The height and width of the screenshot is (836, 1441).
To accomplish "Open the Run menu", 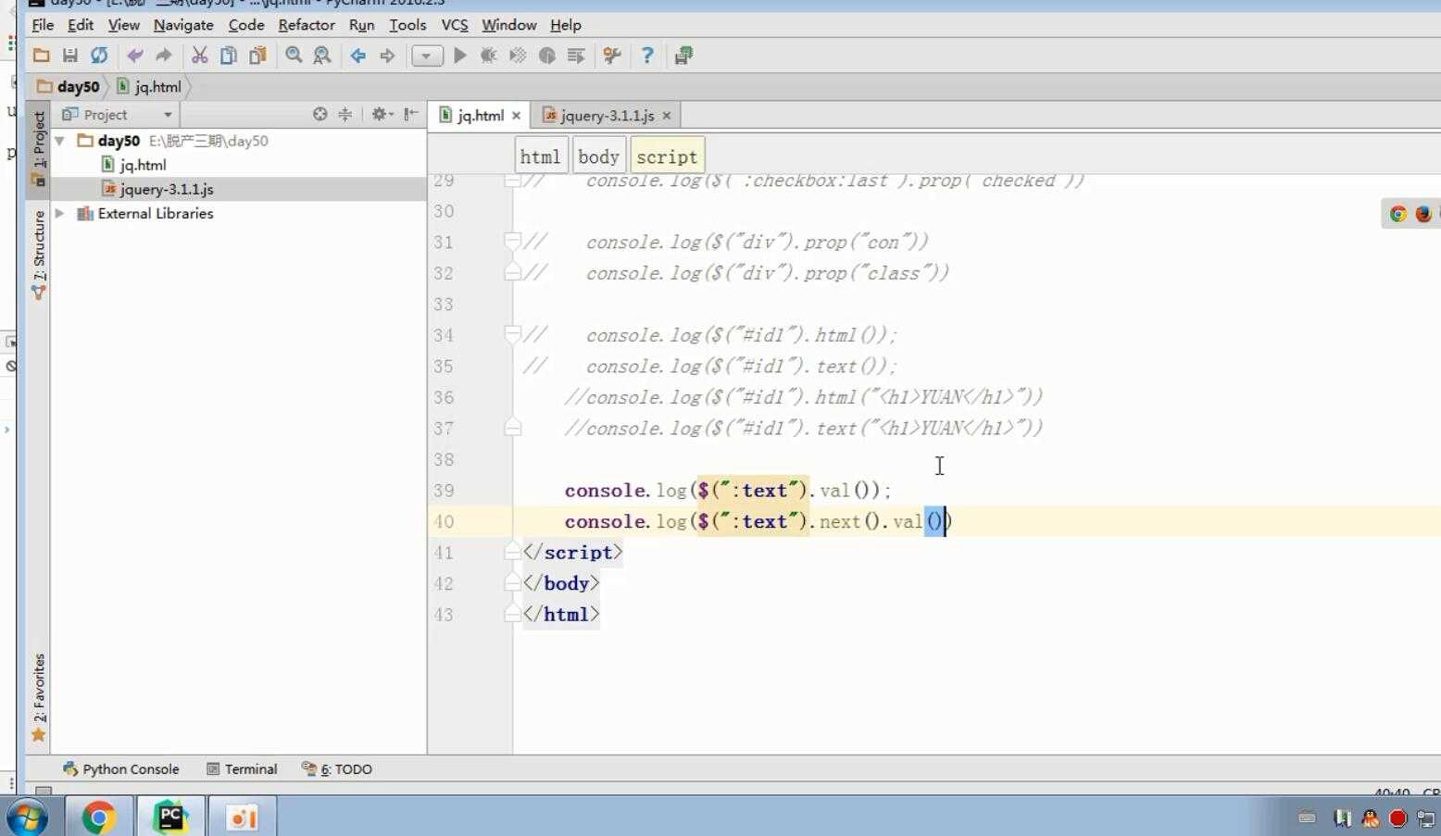I will point(361,25).
